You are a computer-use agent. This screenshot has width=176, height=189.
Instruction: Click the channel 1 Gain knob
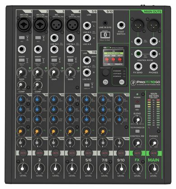pyautogui.click(x=22, y=72)
